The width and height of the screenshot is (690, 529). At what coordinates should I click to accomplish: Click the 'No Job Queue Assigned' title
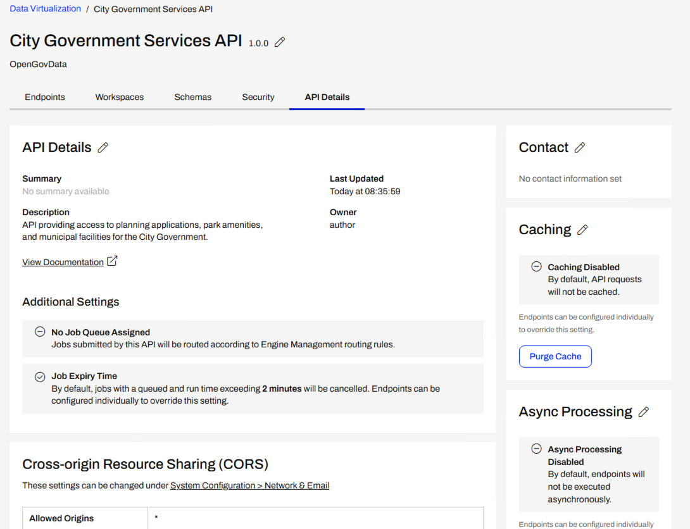pyautogui.click(x=101, y=332)
